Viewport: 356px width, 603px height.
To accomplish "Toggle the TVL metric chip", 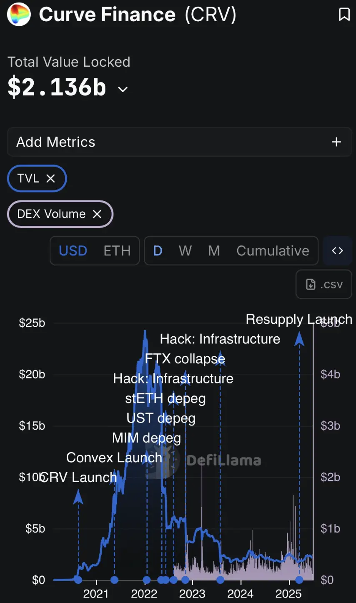I will (x=28, y=178).
